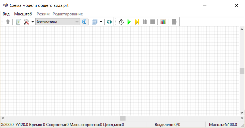This screenshot has height=128, width=245.
Task: Click the blue icon beside Автоматика combo box
Action: click(84, 22)
